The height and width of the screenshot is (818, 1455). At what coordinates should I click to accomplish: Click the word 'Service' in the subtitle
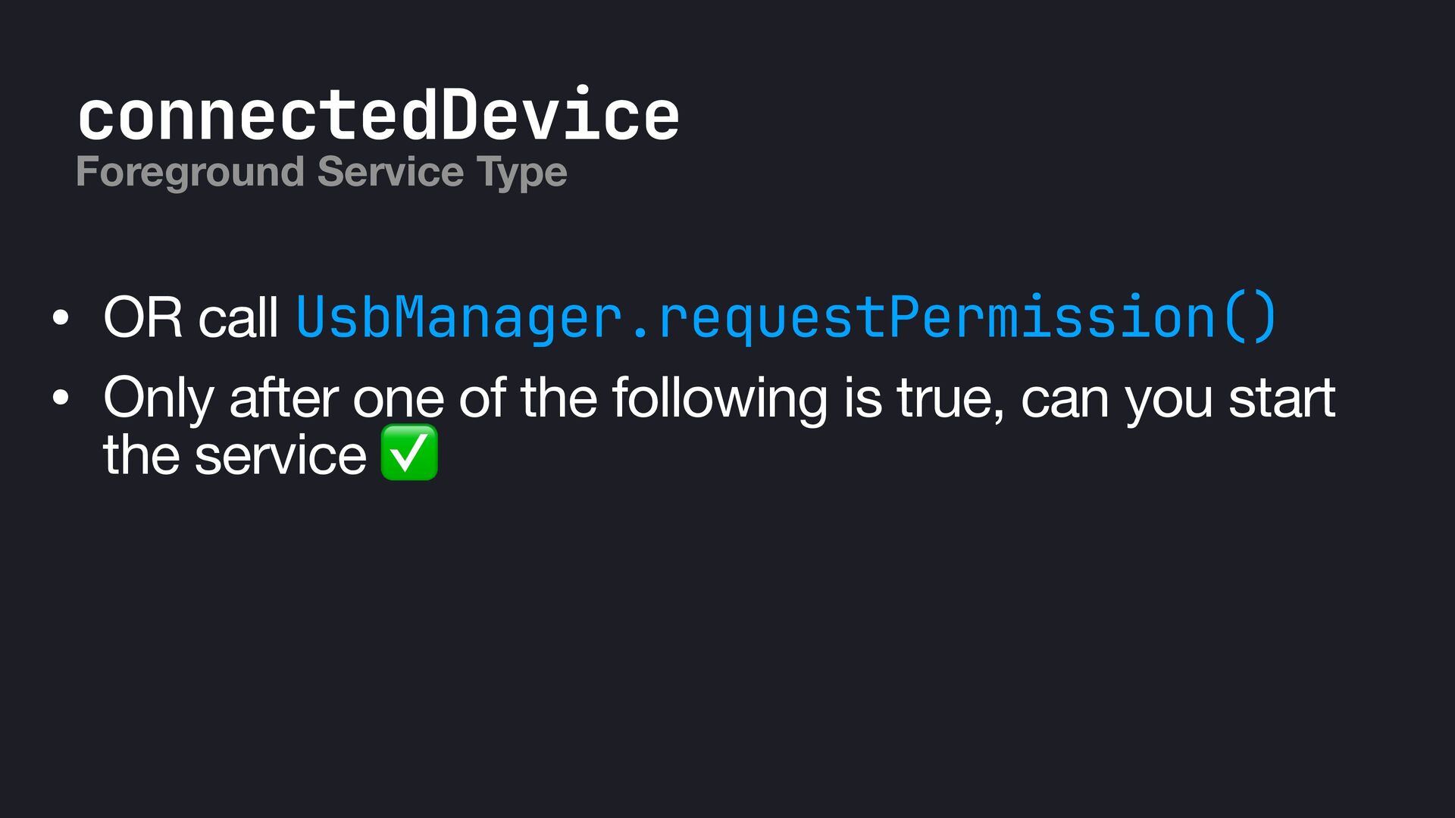click(390, 171)
